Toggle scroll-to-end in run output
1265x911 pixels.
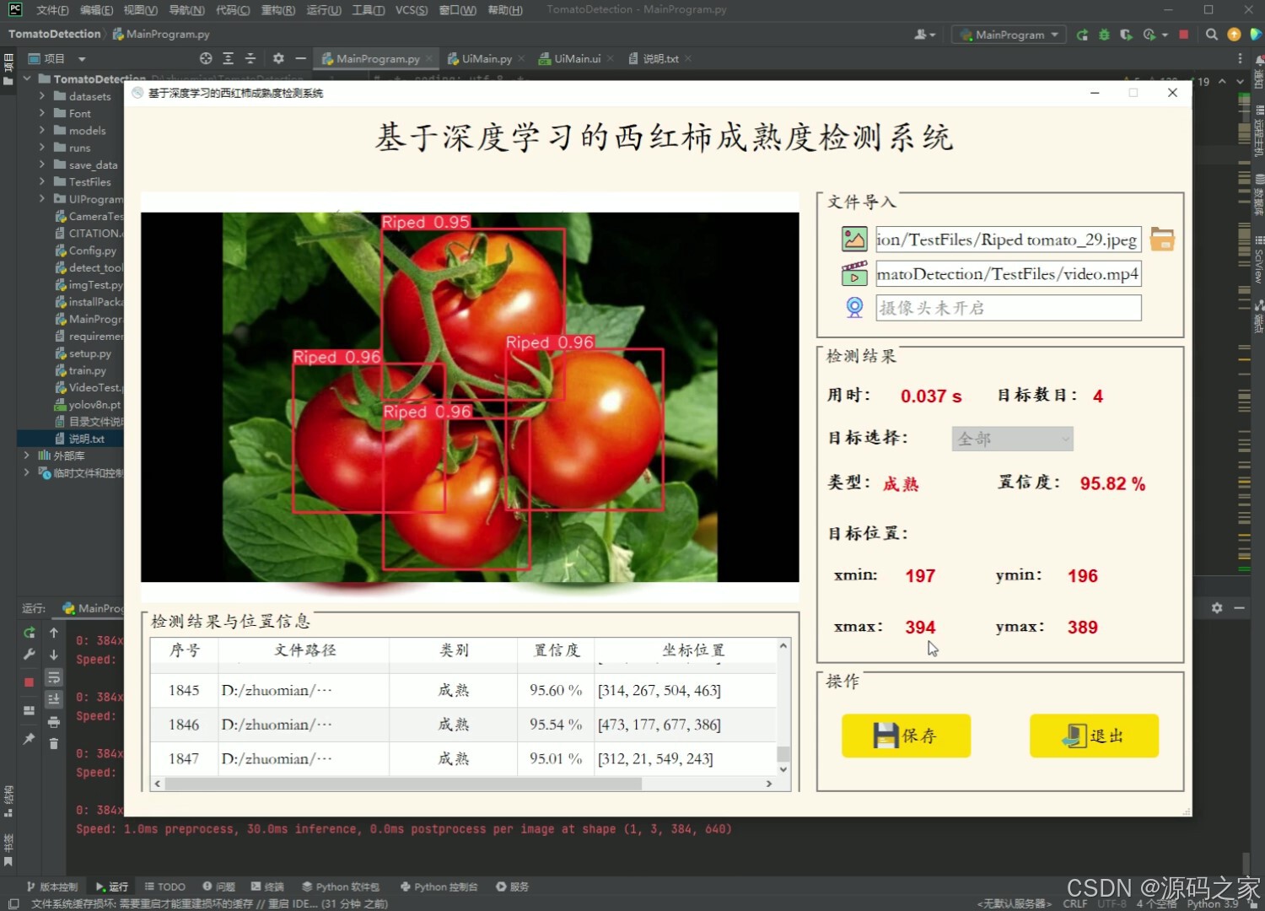coord(54,698)
